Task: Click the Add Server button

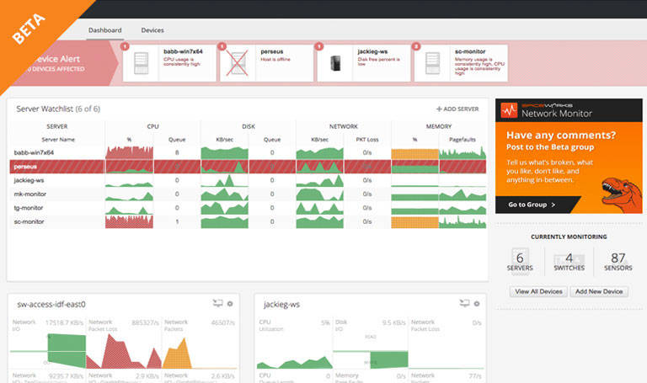Action: point(457,109)
